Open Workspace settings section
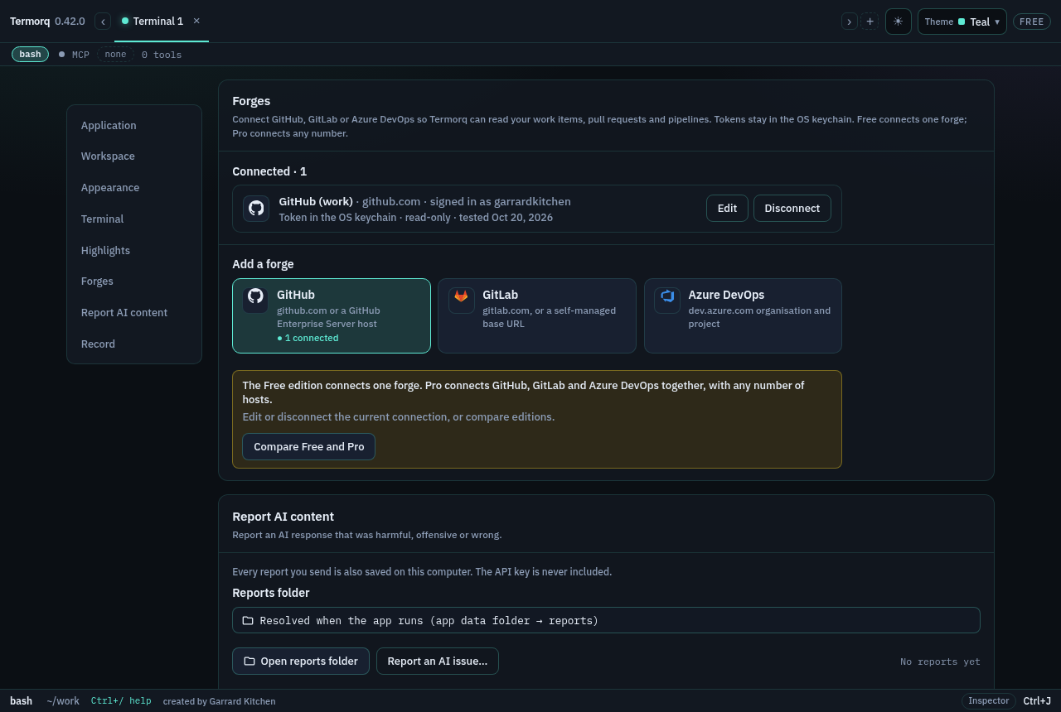The width and height of the screenshot is (1061, 712). (x=108, y=156)
